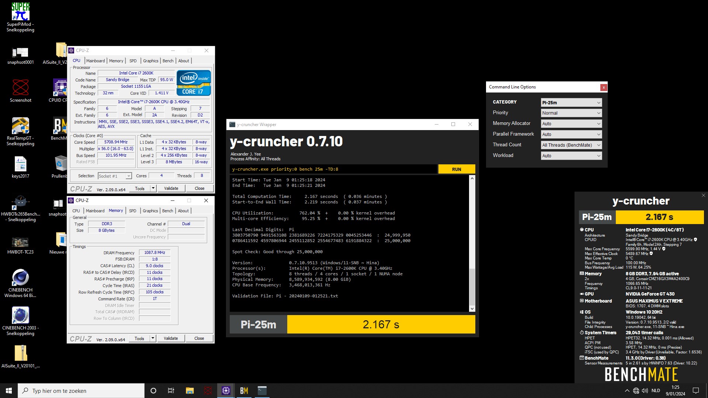Click Multiplier value x 56.0 field

pos(116,149)
